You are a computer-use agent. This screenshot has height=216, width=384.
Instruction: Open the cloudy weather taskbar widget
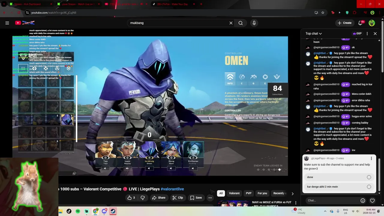click(x=299, y=211)
